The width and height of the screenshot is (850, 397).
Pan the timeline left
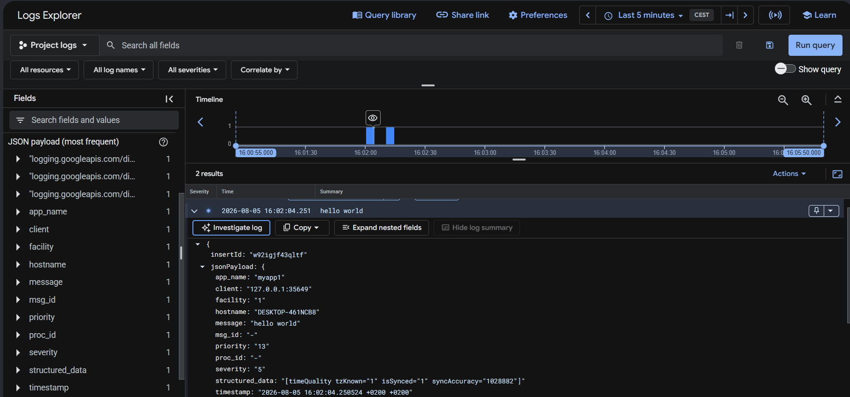point(200,122)
